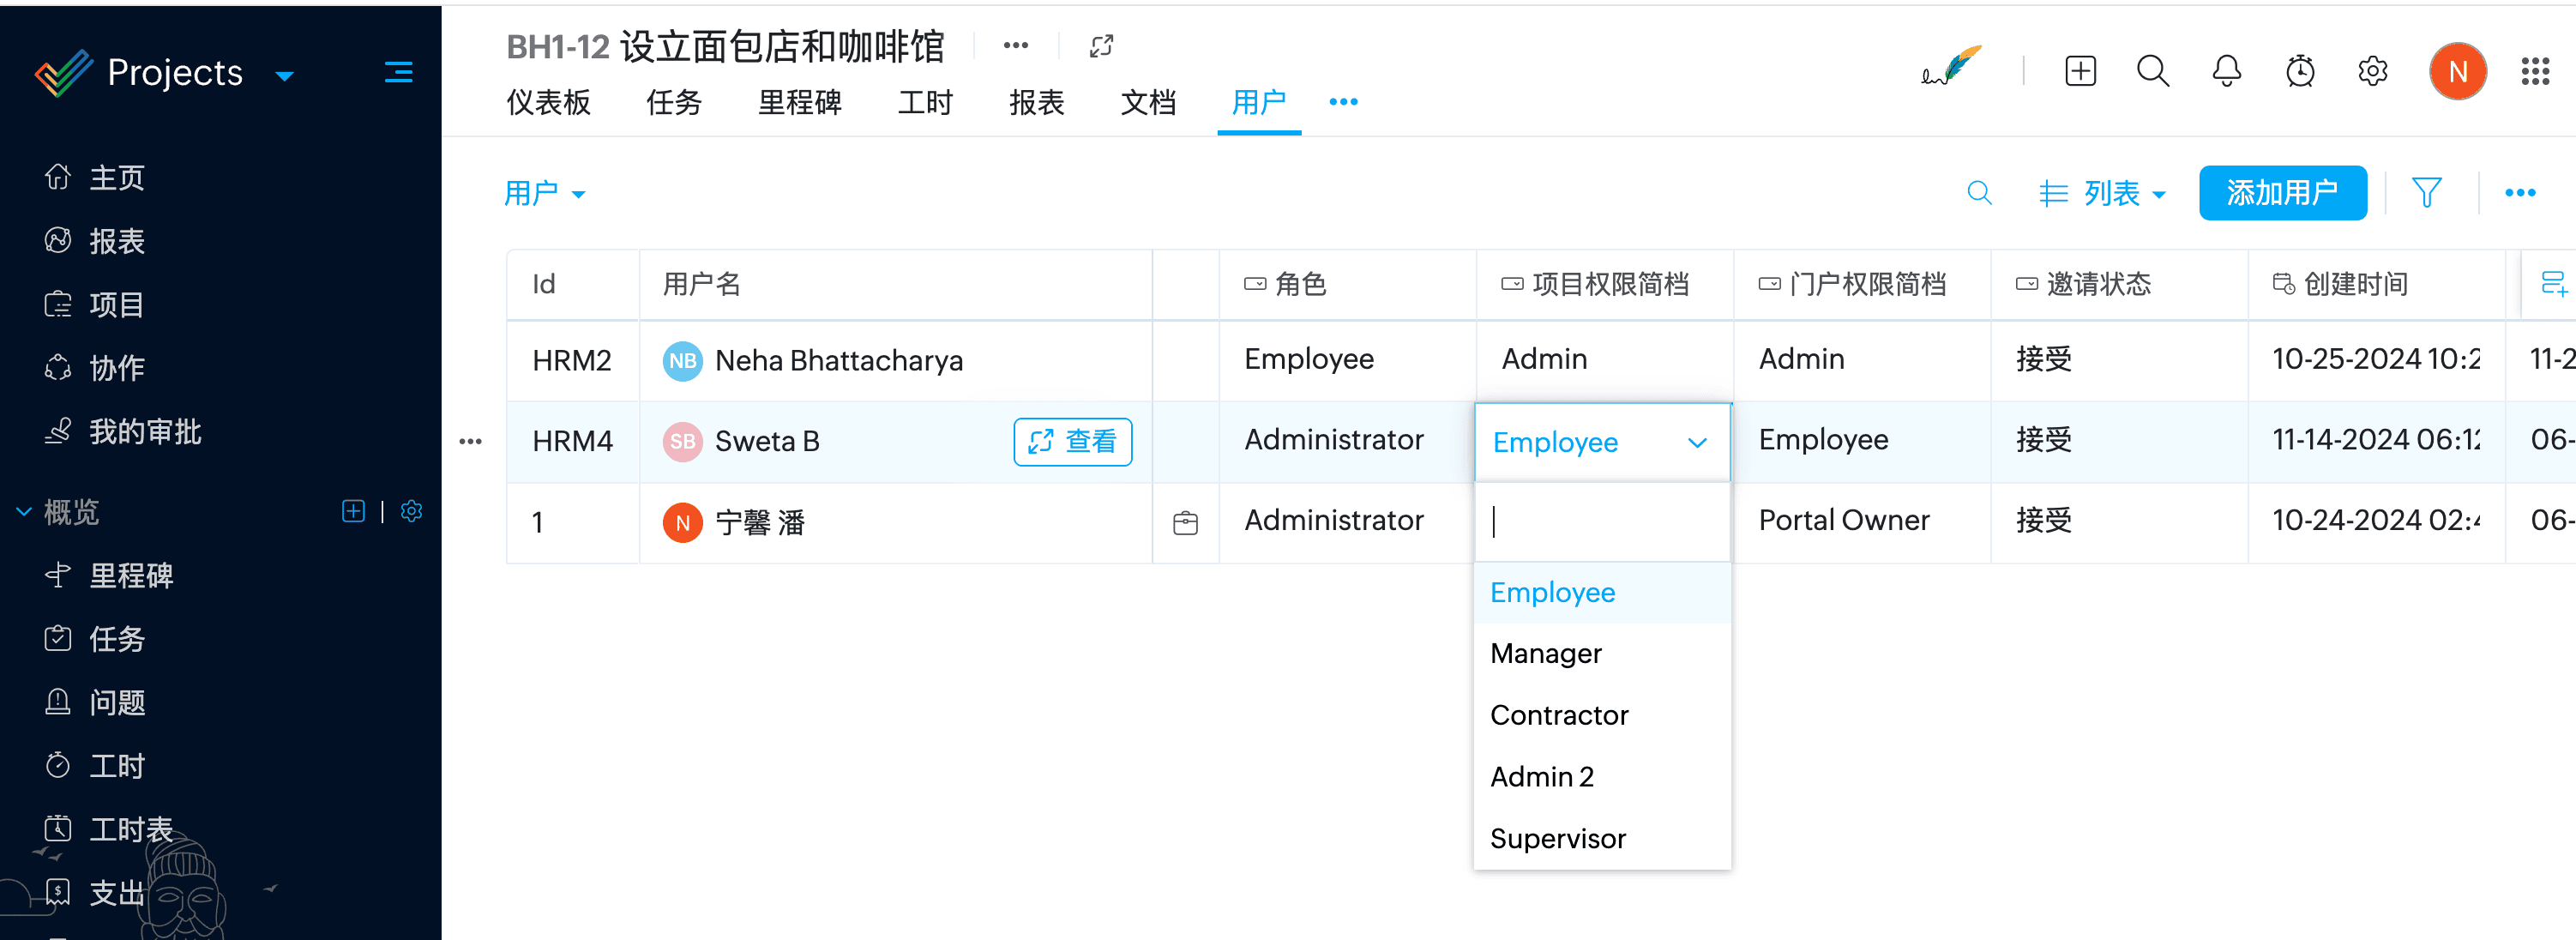This screenshot has height=940, width=2576.
Task: Click the 查看 button for Sweta B
Action: [1072, 441]
